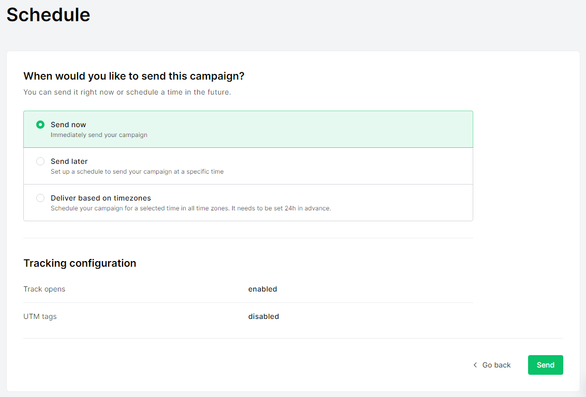Click the "You can send it right now" subtitle

127,92
